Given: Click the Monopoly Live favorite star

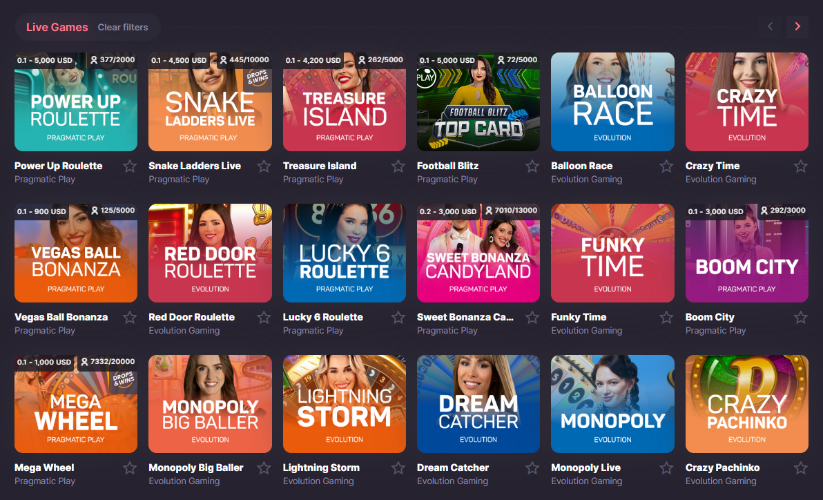Looking at the screenshot, I should pyautogui.click(x=666, y=468).
